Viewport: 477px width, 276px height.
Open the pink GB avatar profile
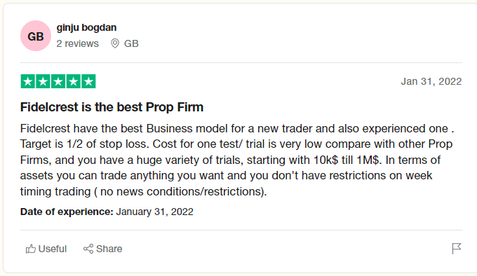(36, 36)
